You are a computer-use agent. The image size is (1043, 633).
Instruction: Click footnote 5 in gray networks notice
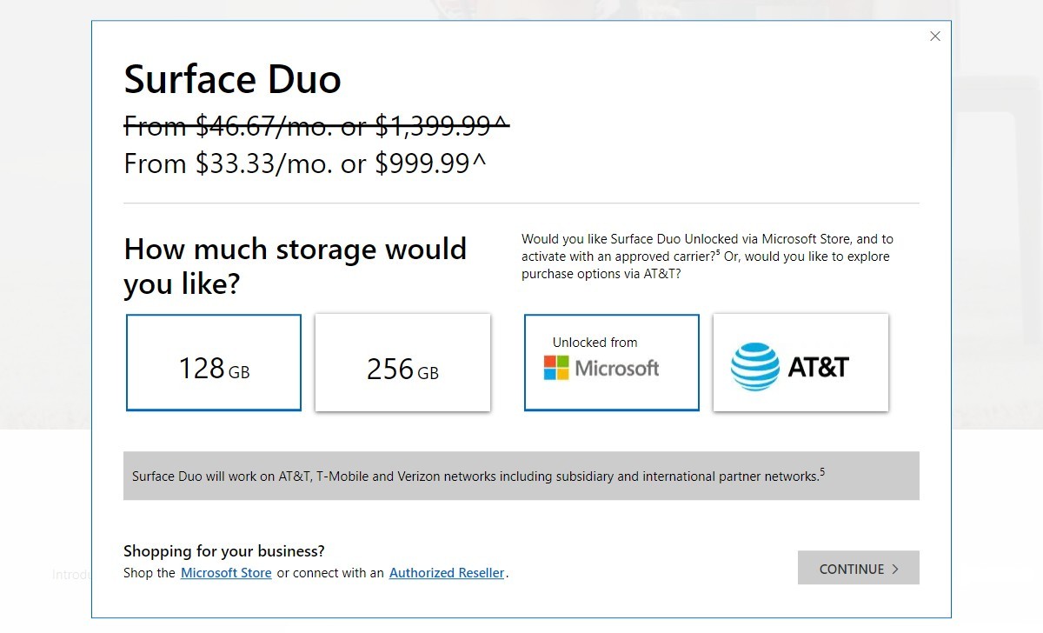point(822,472)
